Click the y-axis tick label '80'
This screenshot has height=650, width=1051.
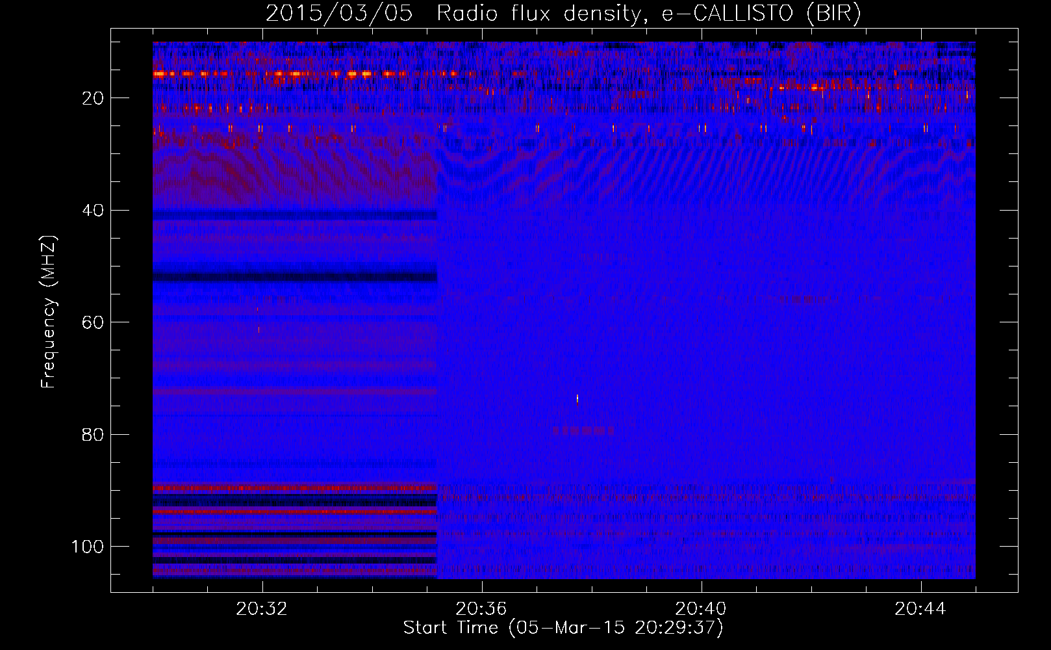click(x=94, y=434)
